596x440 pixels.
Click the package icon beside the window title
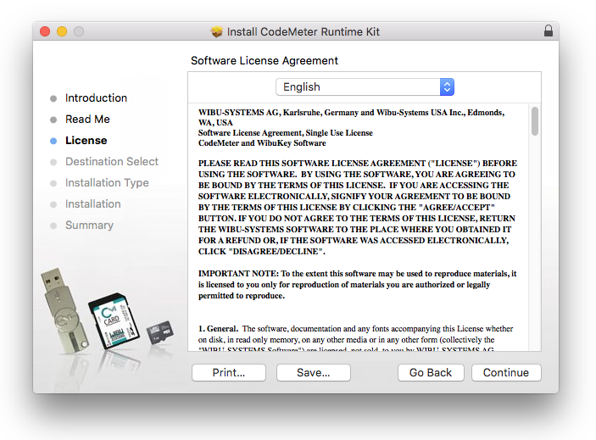[x=217, y=31]
